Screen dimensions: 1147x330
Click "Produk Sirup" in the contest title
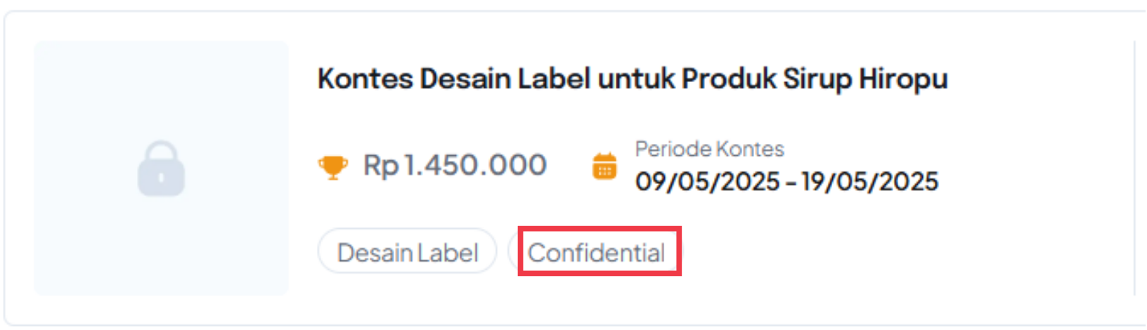(x=765, y=79)
